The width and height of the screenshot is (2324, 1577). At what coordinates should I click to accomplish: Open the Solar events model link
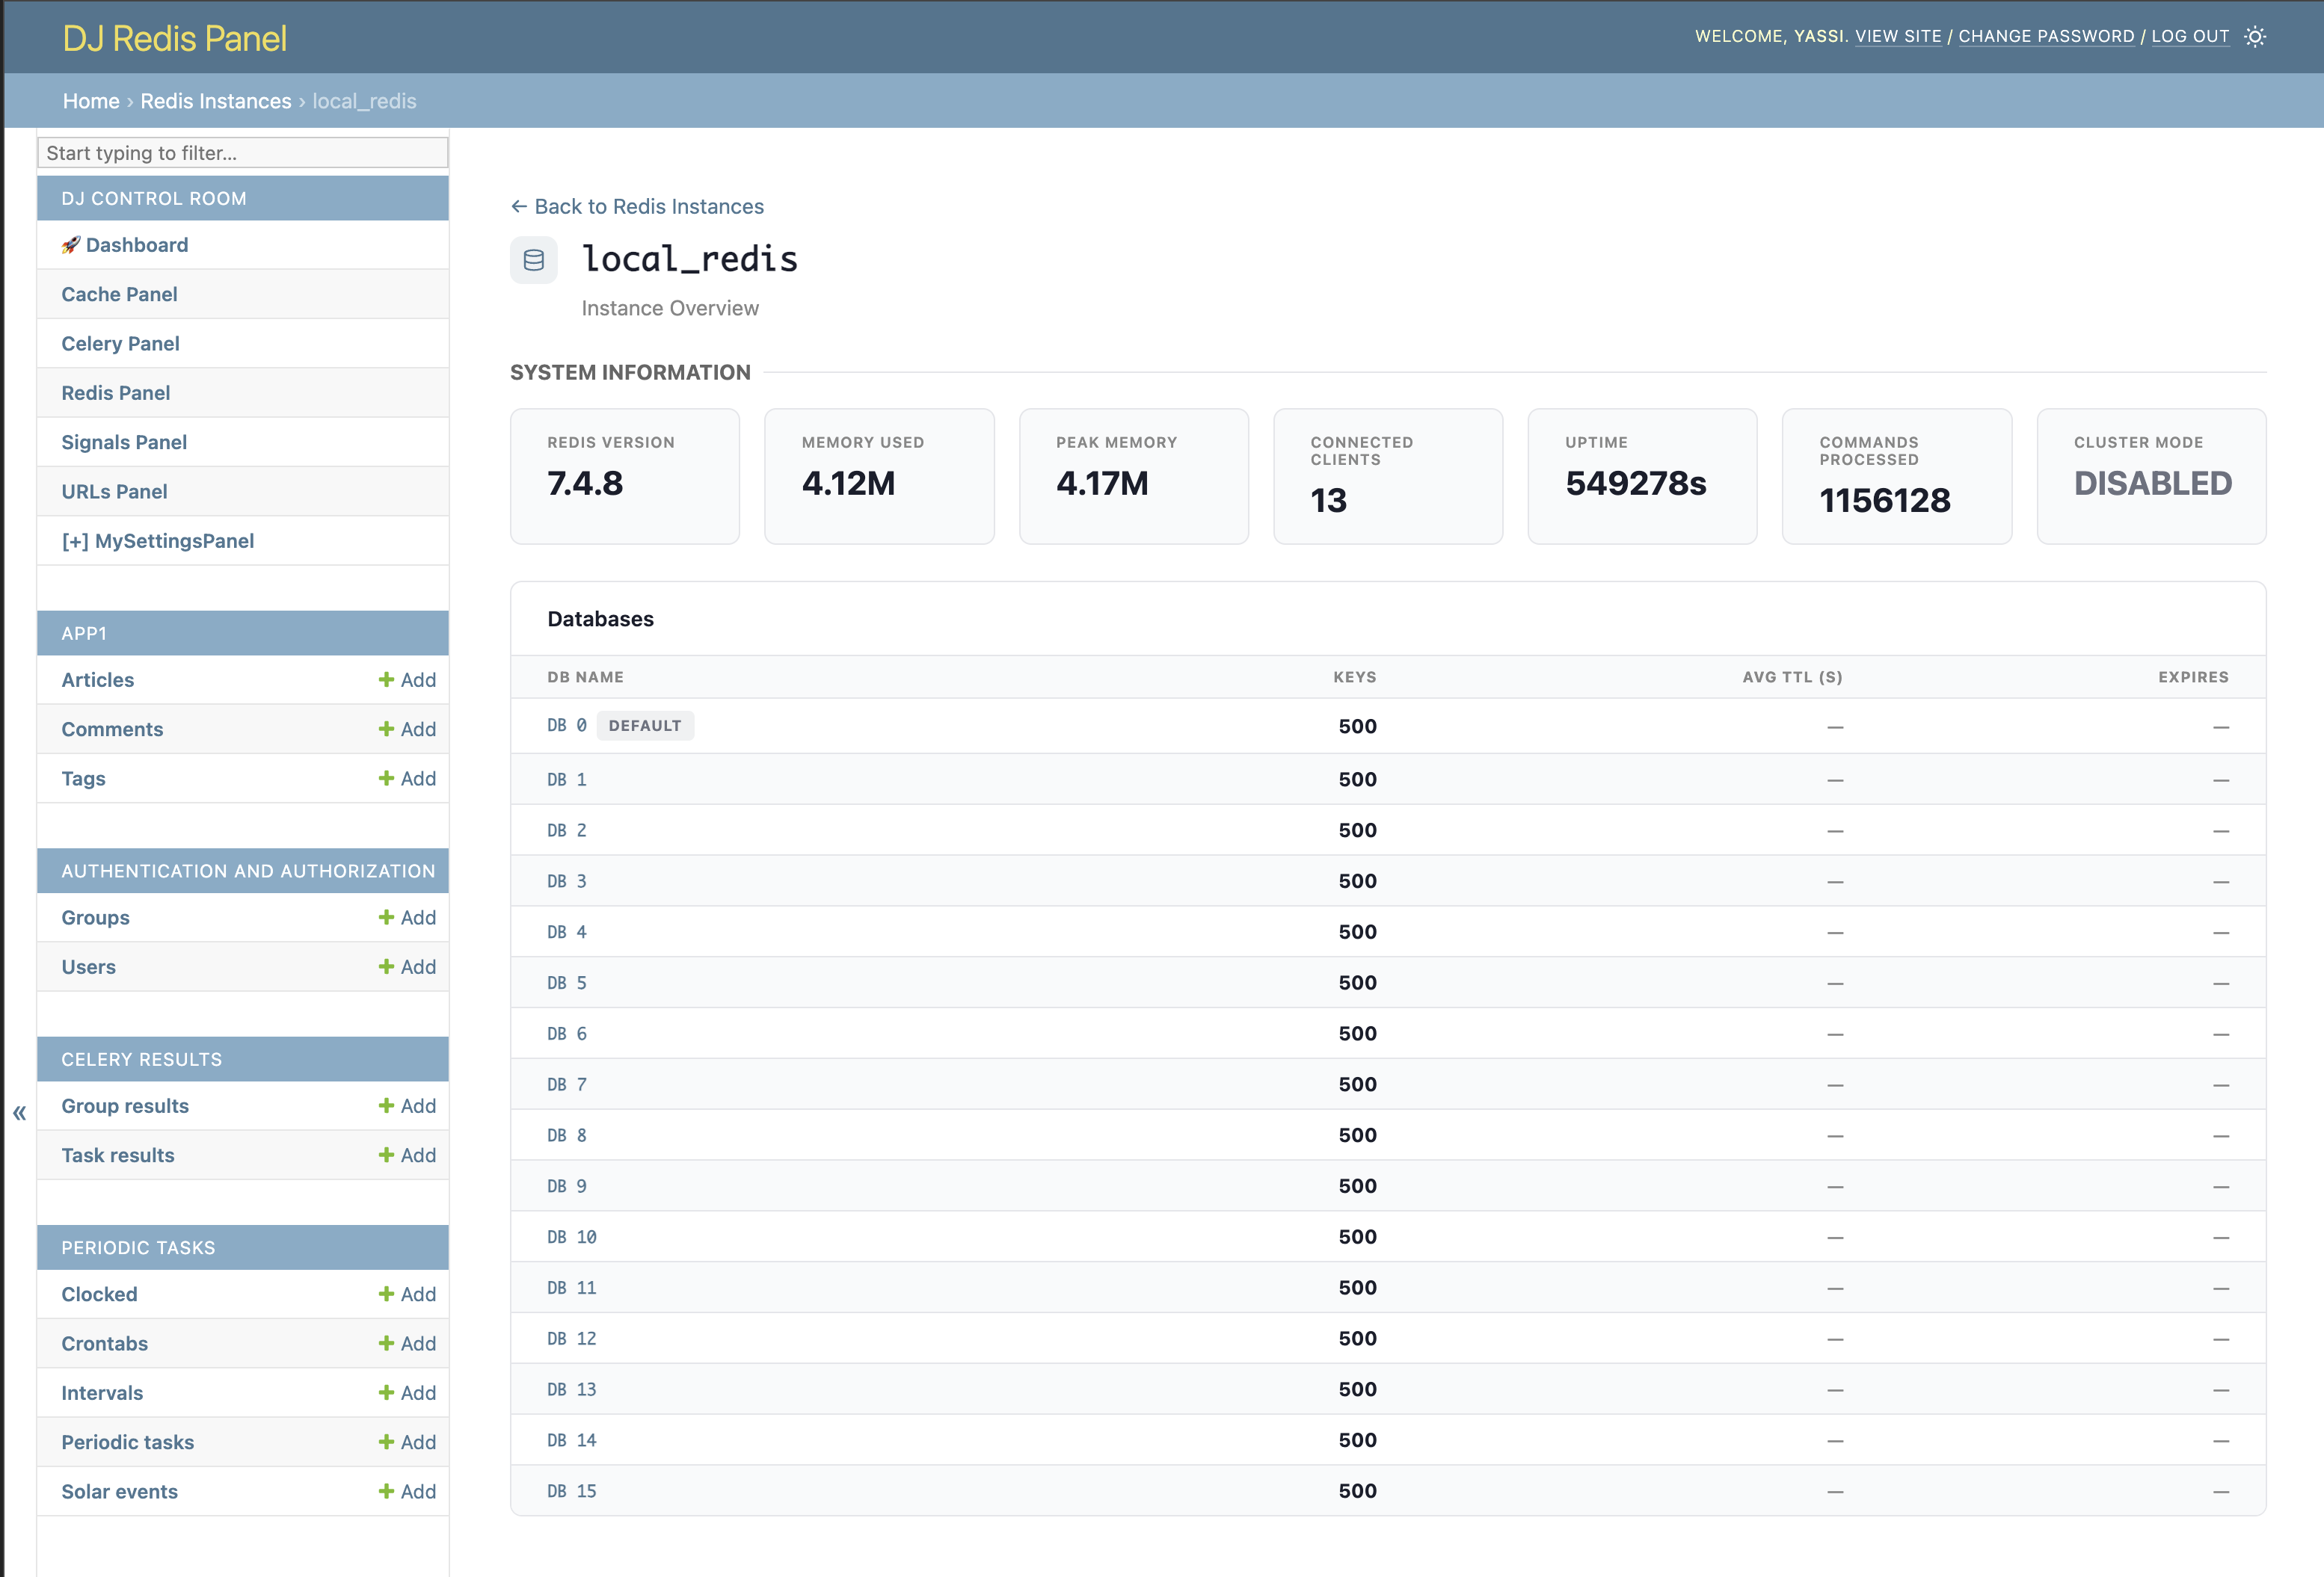tap(119, 1491)
